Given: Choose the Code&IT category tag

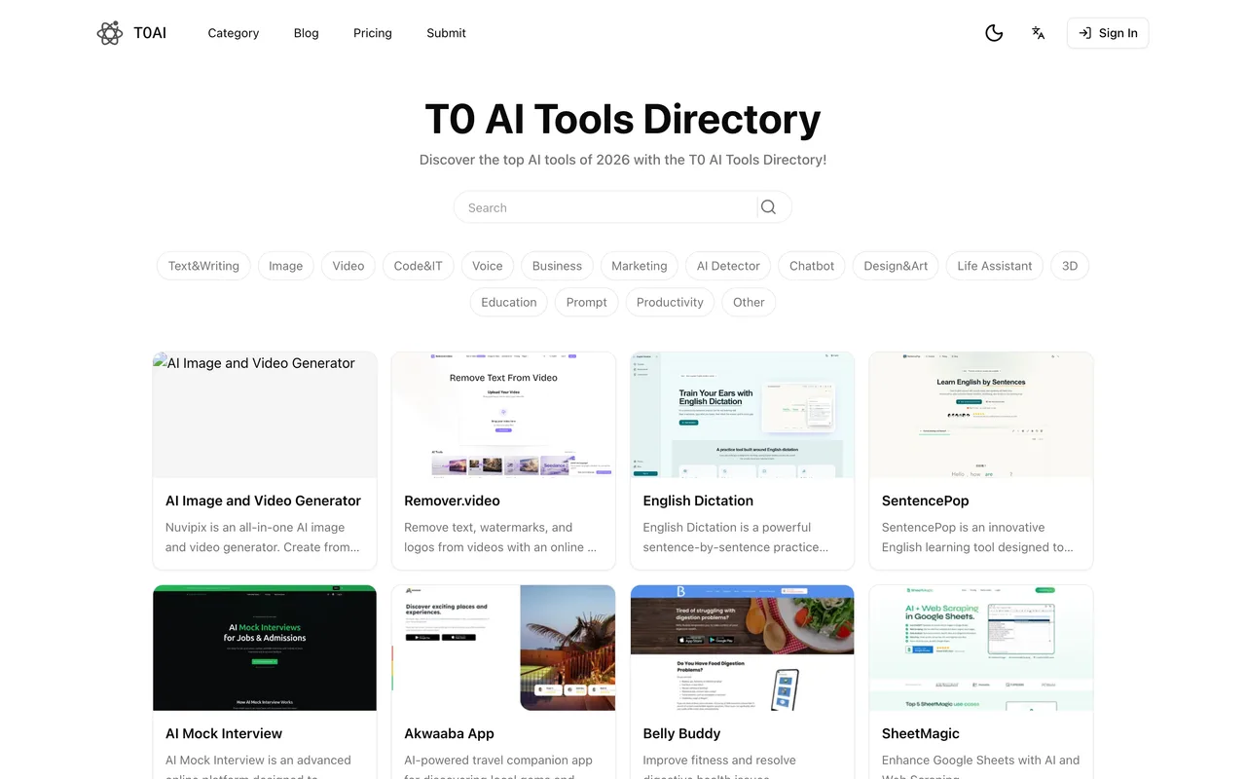Looking at the screenshot, I should click(419, 266).
